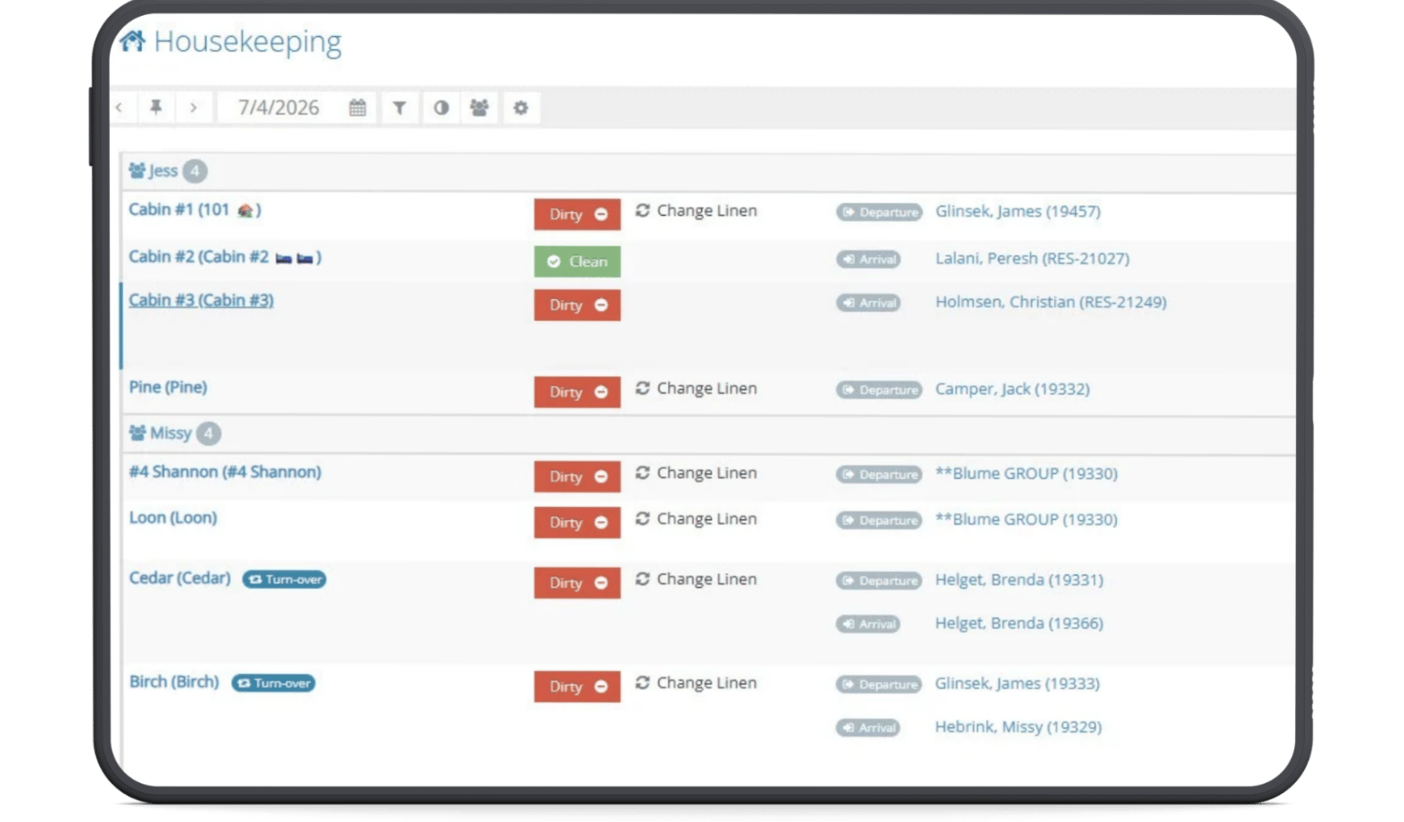Open the housekeepers group icon in toolbar
Image resolution: width=1404 pixels, height=822 pixels.
(x=479, y=108)
